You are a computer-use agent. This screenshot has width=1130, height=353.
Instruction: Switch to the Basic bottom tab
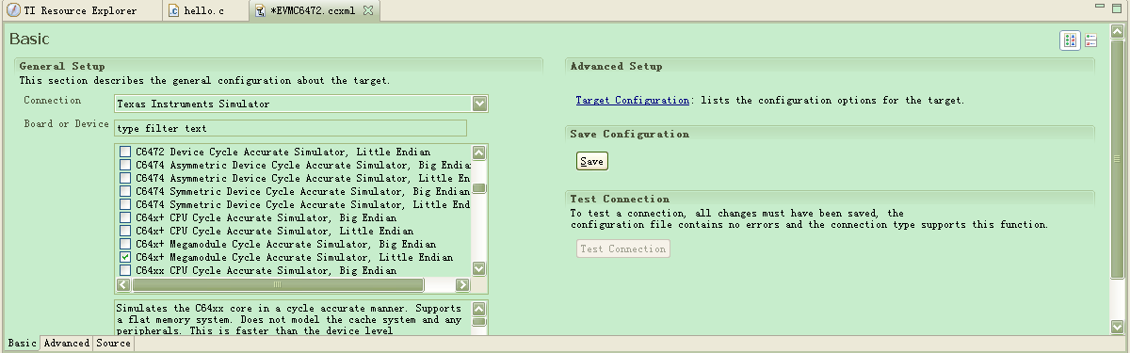tap(22, 344)
